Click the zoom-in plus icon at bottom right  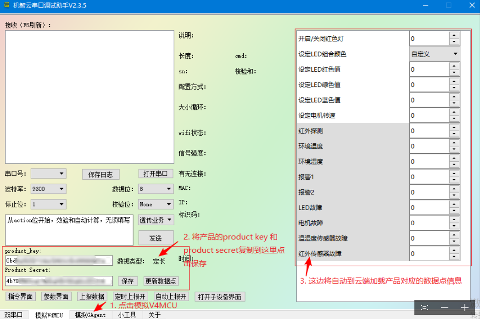tap(465, 308)
